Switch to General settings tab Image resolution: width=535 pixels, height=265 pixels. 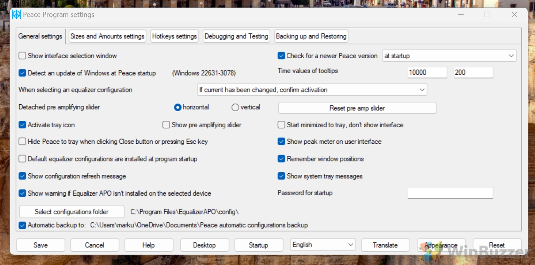(40, 36)
